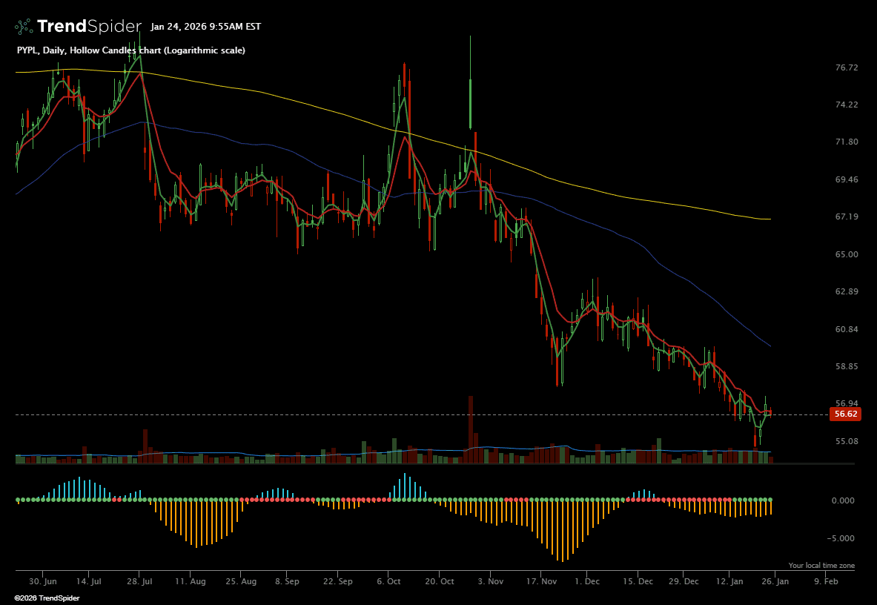Click the TrendSpider logo icon
This screenshot has width=877, height=605.
click(x=24, y=27)
